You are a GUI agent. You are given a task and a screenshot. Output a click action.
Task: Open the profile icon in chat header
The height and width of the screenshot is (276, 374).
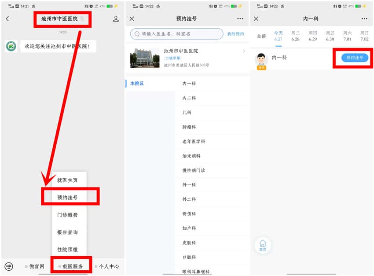point(116,19)
